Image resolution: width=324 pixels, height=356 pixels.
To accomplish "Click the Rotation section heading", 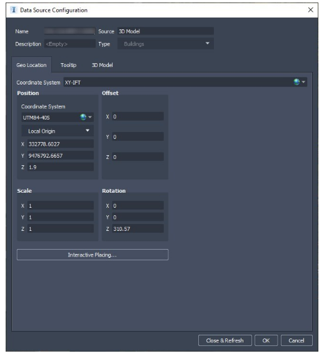I will pyautogui.click(x=114, y=191).
